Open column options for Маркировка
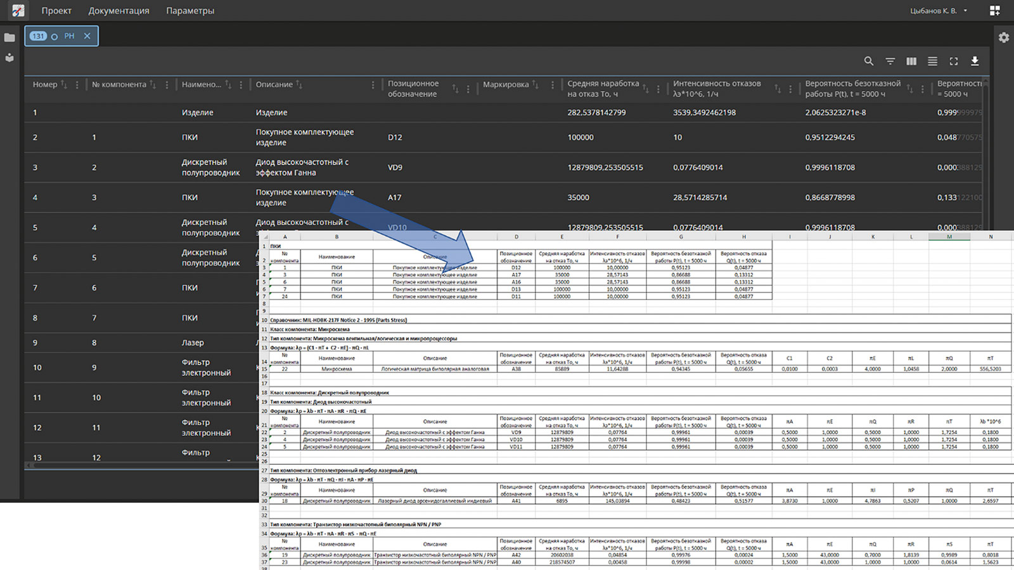This screenshot has height=570, width=1014. coord(553,85)
